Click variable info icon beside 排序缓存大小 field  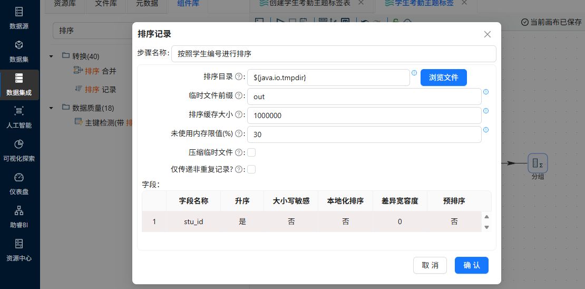tap(486, 111)
